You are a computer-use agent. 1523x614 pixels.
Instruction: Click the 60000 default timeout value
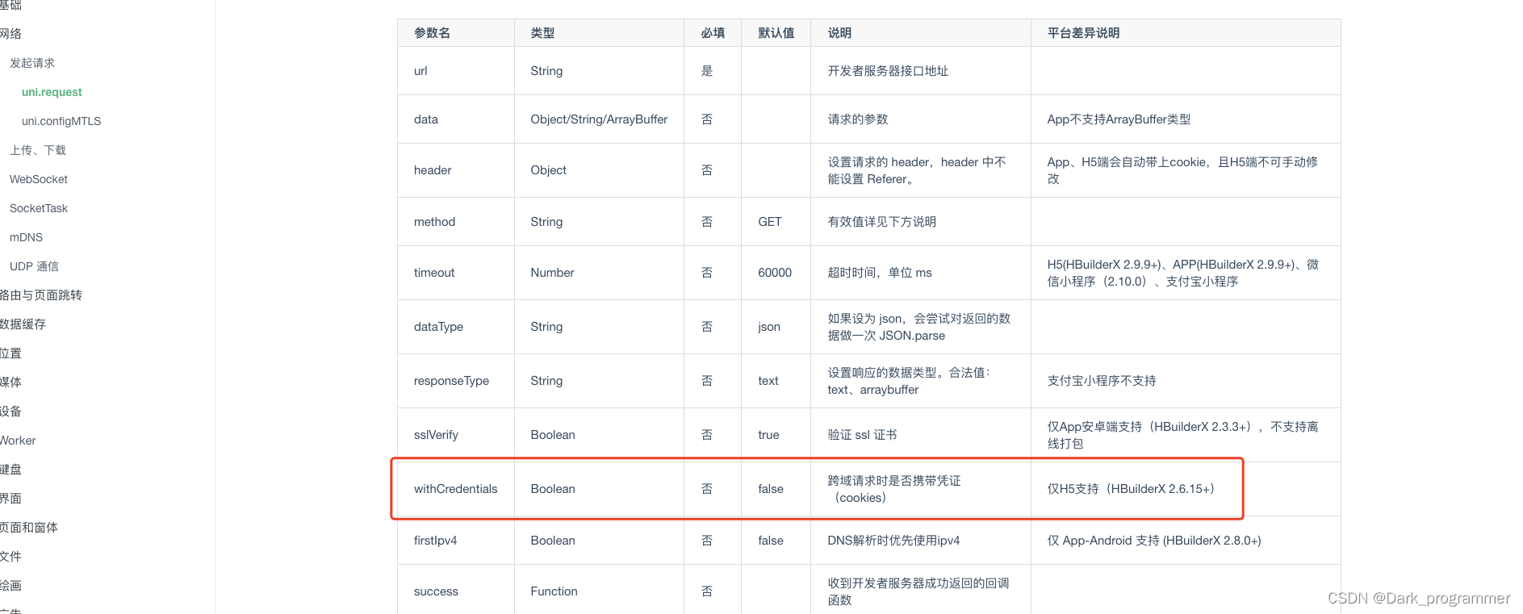pos(775,273)
